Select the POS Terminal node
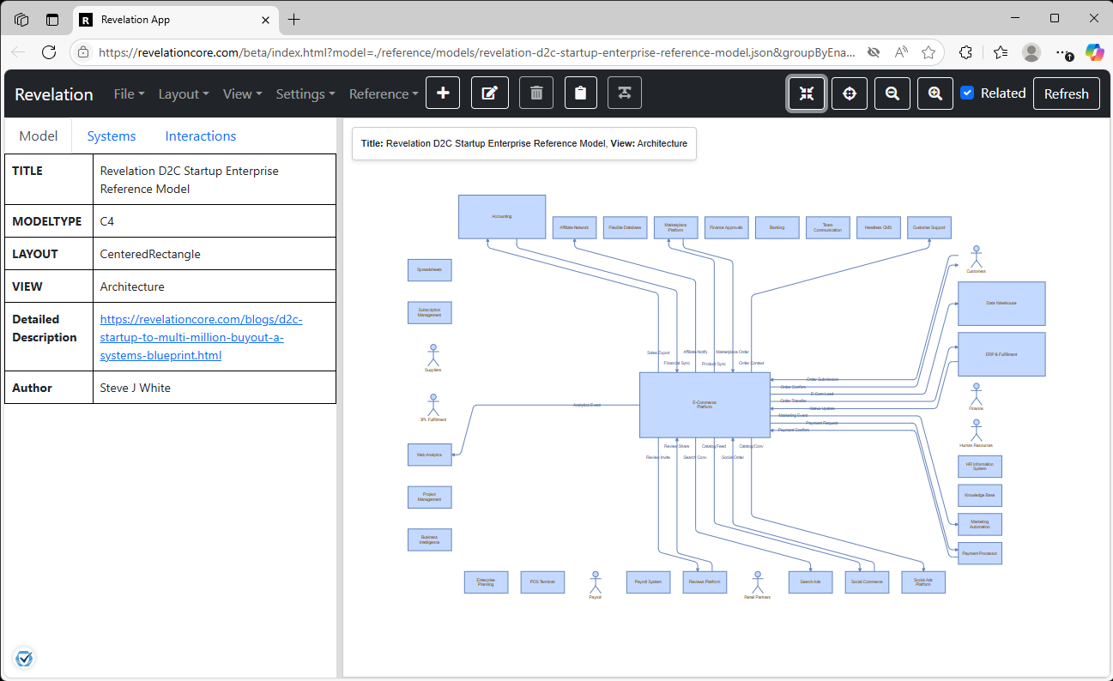 click(541, 582)
